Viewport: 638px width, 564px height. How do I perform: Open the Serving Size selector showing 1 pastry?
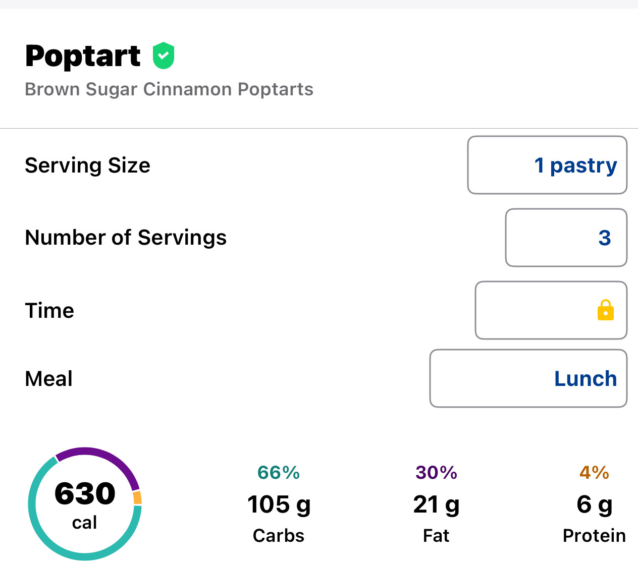(x=547, y=165)
